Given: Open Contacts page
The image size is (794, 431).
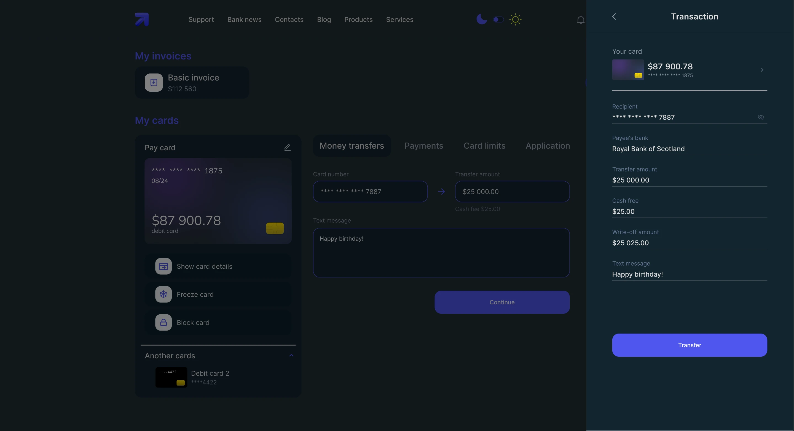Looking at the screenshot, I should pyautogui.click(x=289, y=19).
